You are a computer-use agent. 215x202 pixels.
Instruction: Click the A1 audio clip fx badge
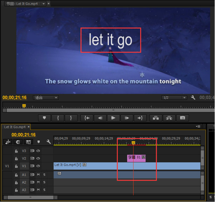coord(59,173)
